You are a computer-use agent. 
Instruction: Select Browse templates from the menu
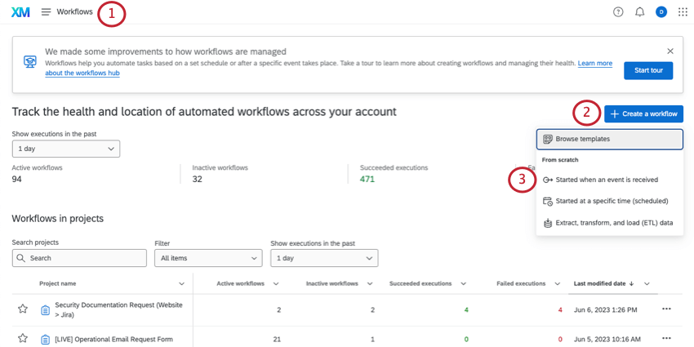click(609, 140)
